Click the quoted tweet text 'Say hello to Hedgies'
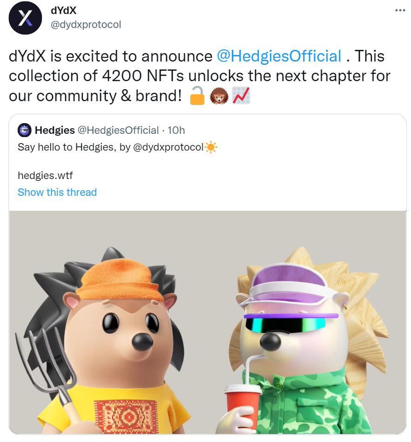This screenshot has width=411, height=442. [66, 147]
